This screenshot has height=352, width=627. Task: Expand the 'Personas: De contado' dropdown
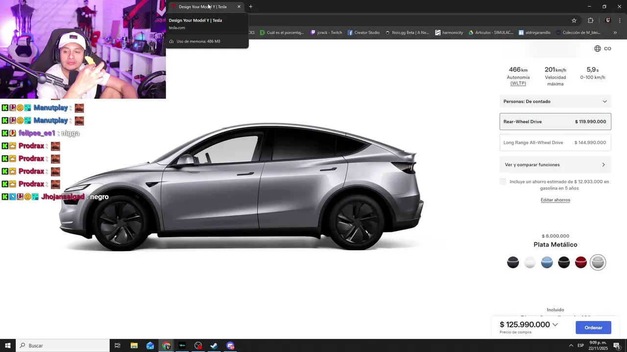[555, 101]
